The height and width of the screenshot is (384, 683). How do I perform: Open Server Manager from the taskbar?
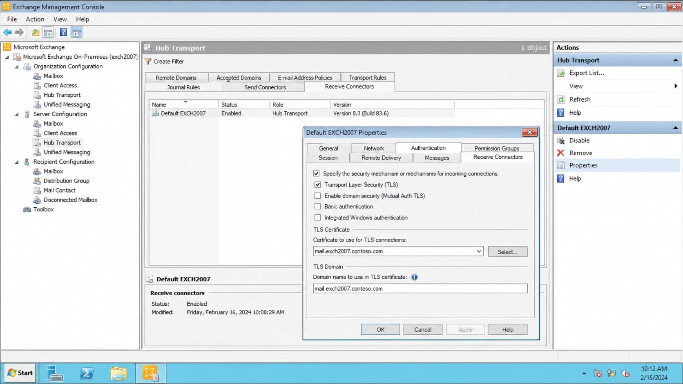coord(54,373)
